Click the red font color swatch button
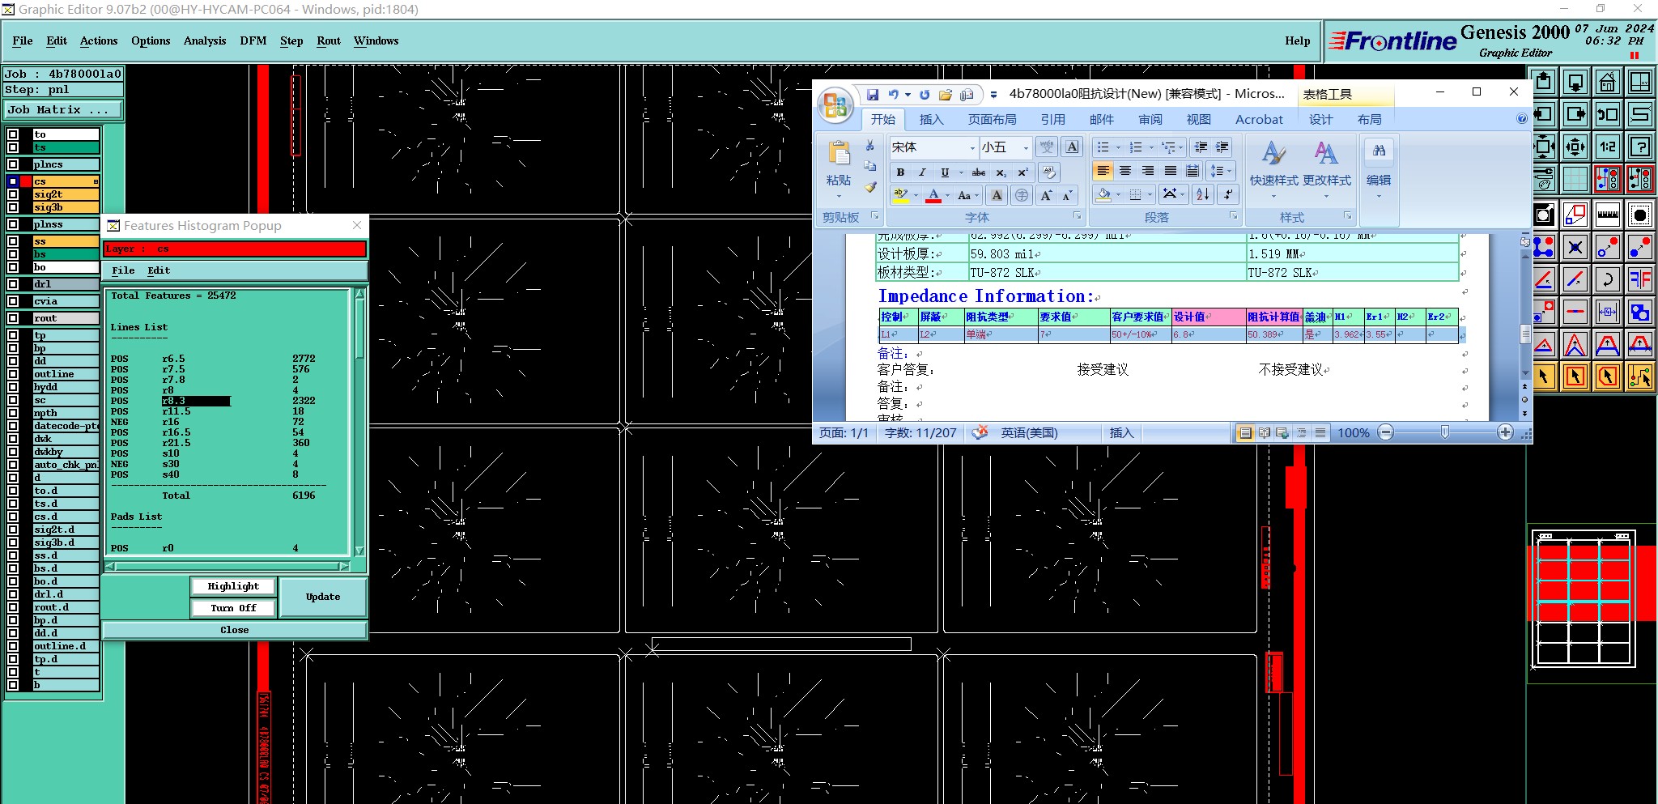Image resolution: width=1658 pixels, height=804 pixels. pyautogui.click(x=933, y=195)
